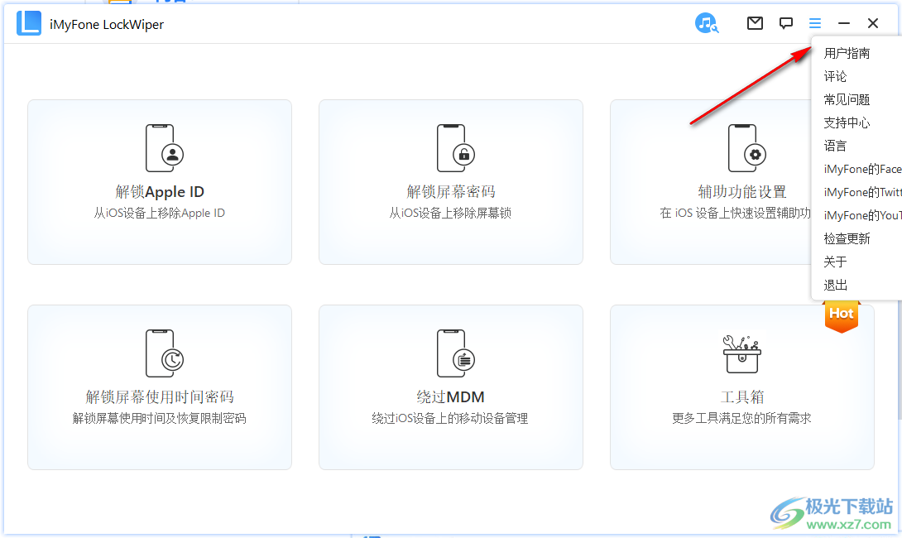Click the toolbox icon
902x538 pixels.
[742, 354]
